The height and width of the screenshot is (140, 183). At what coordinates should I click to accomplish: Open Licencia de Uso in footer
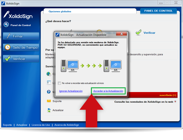point(41,125)
